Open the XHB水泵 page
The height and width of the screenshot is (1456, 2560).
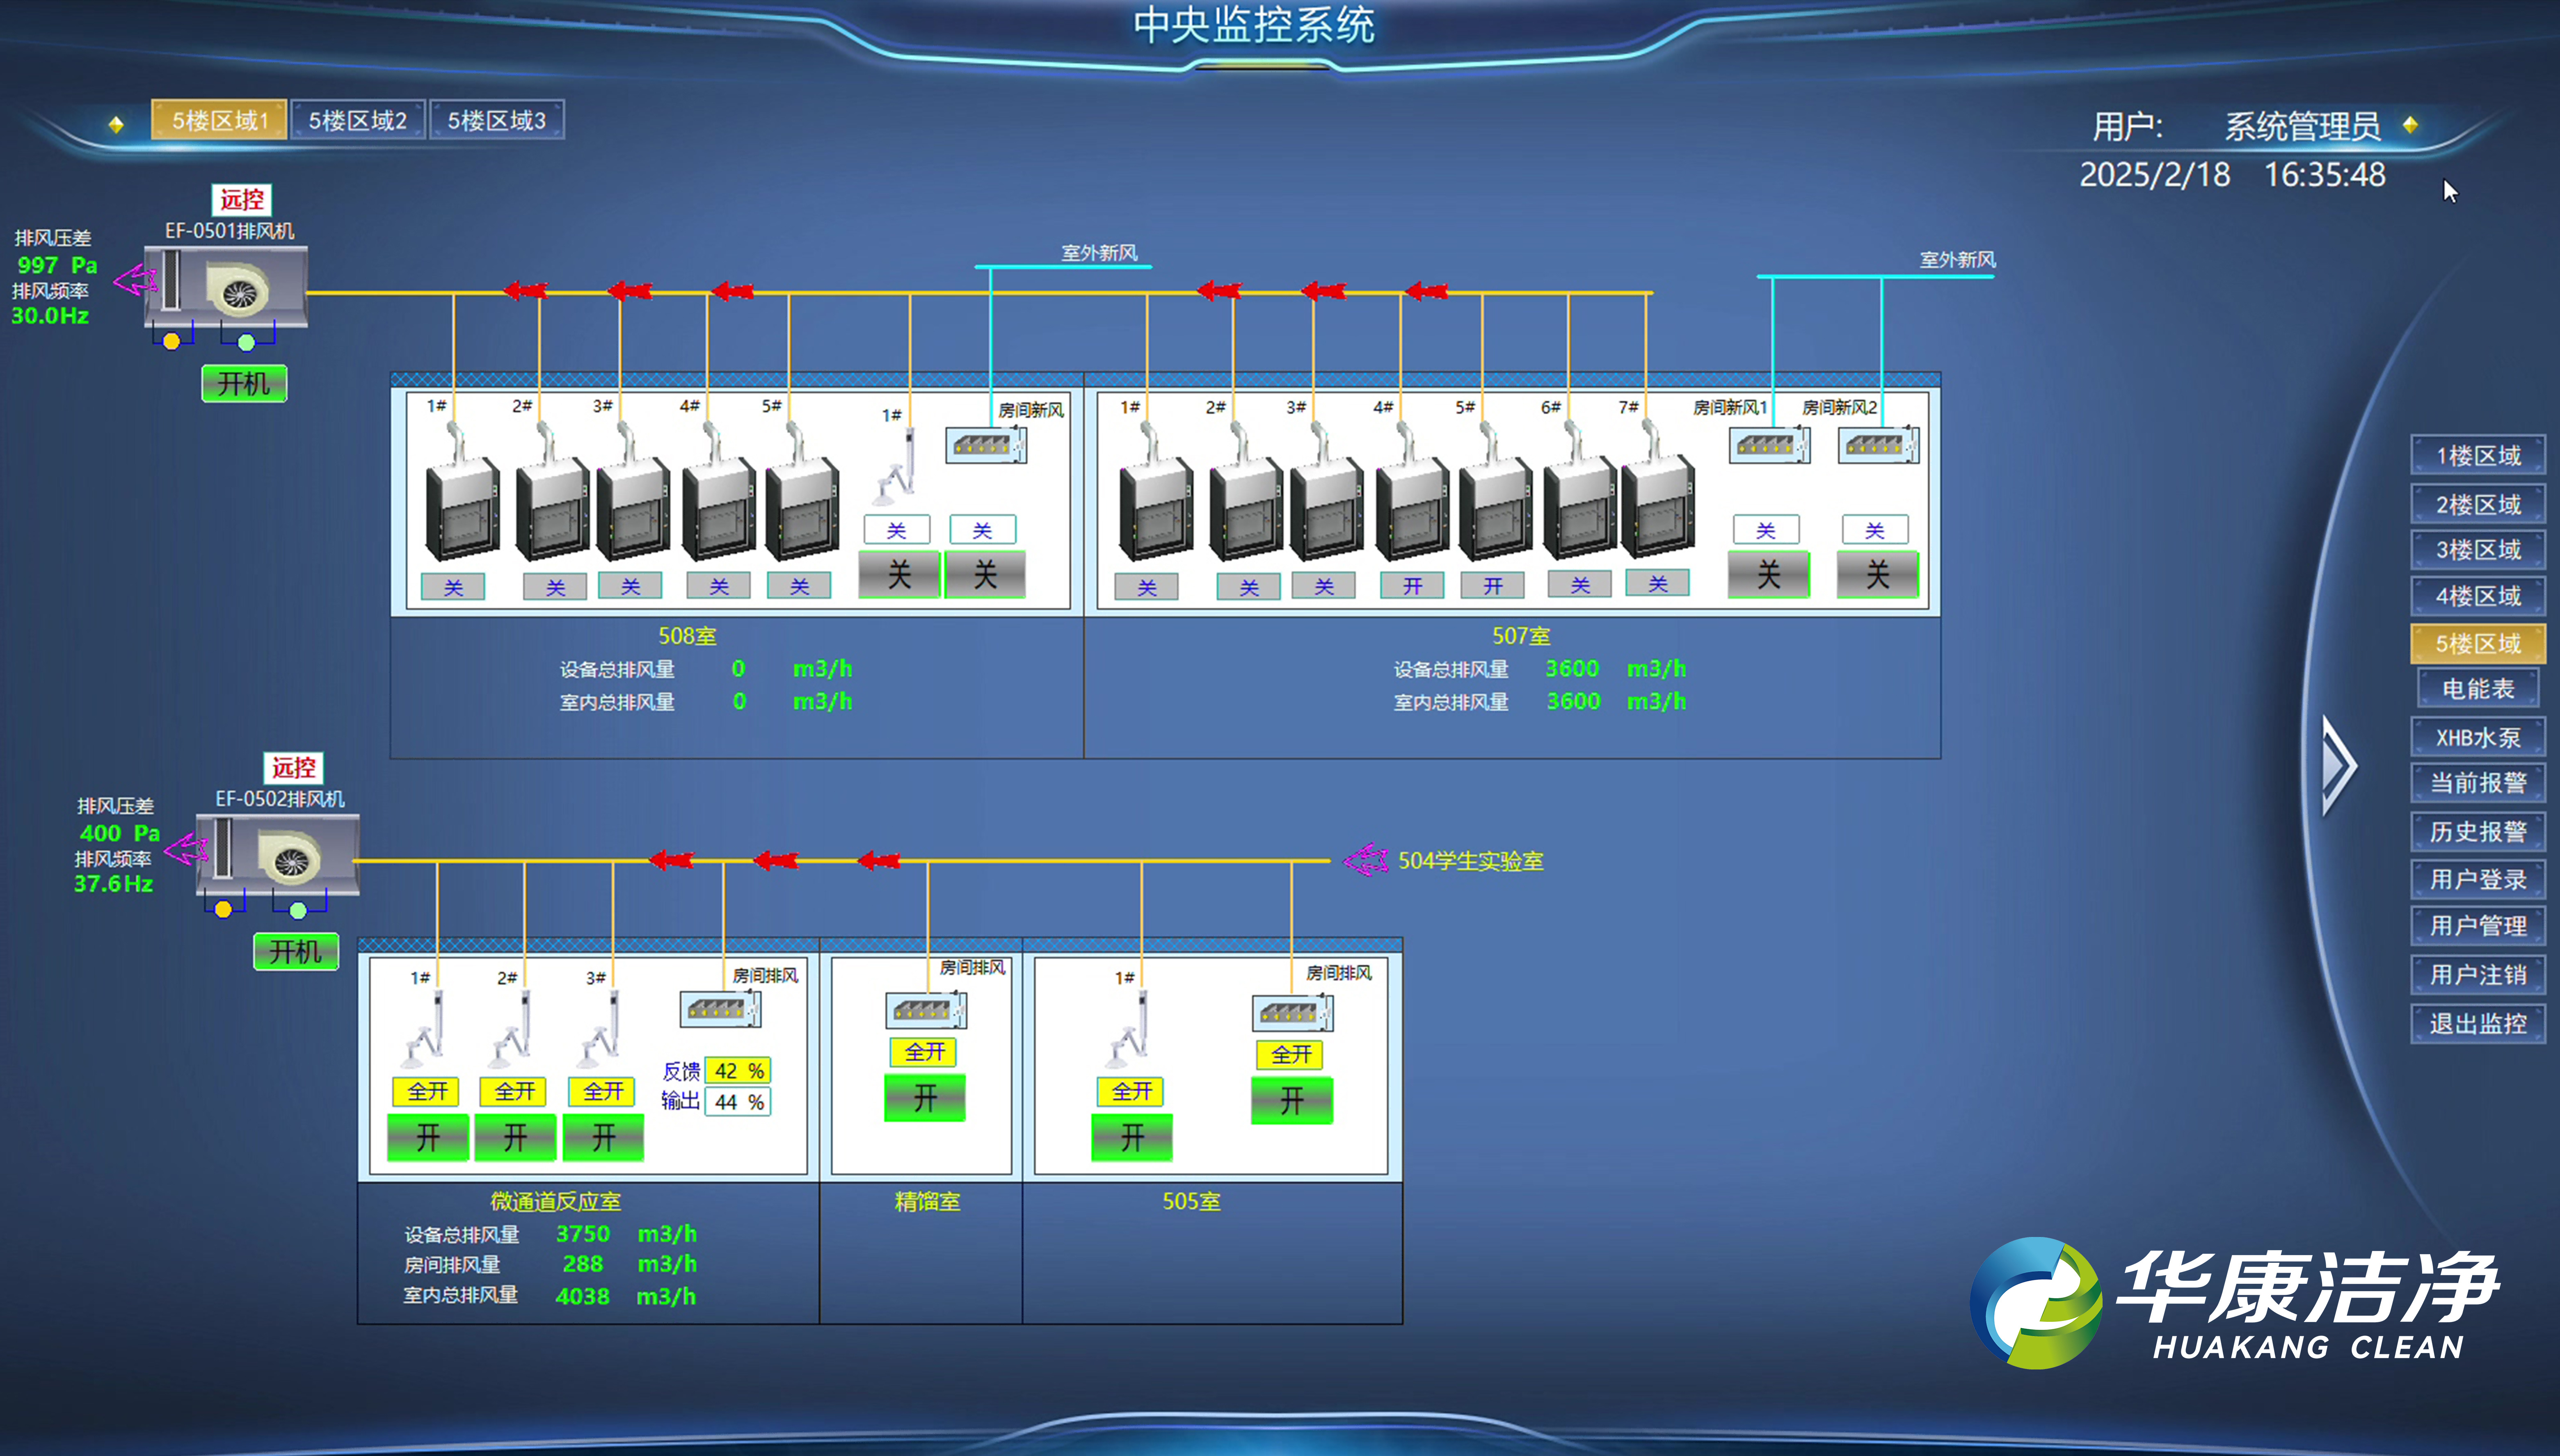coord(2478,737)
